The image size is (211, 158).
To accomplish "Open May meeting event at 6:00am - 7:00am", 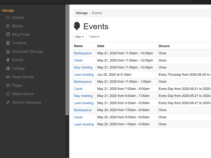I will click(83, 96).
